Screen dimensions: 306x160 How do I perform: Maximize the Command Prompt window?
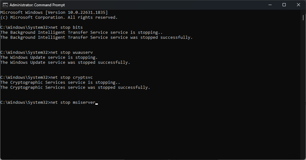(x=284, y=5)
